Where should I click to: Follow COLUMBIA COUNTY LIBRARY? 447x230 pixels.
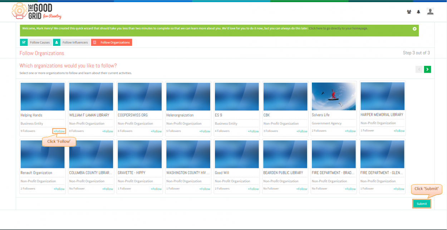point(108,189)
